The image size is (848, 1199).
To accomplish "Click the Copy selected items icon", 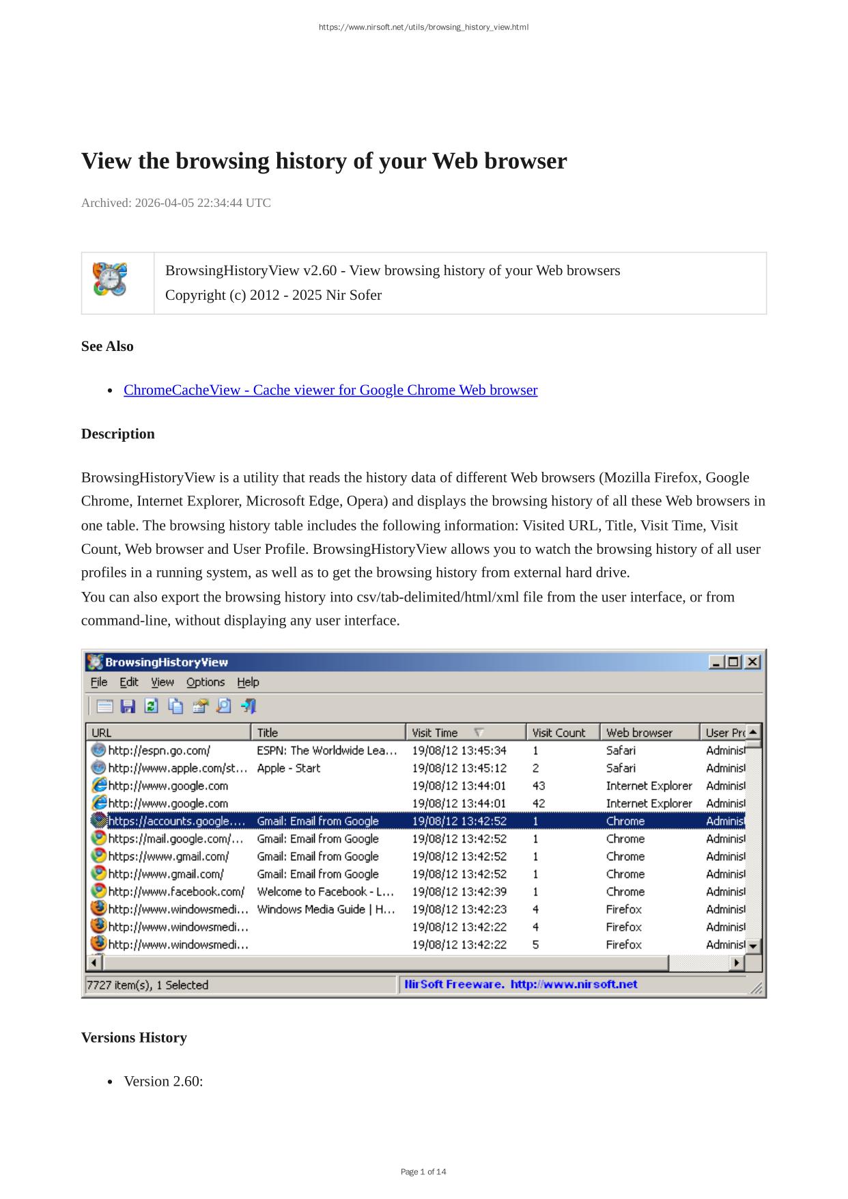I will pos(175,706).
